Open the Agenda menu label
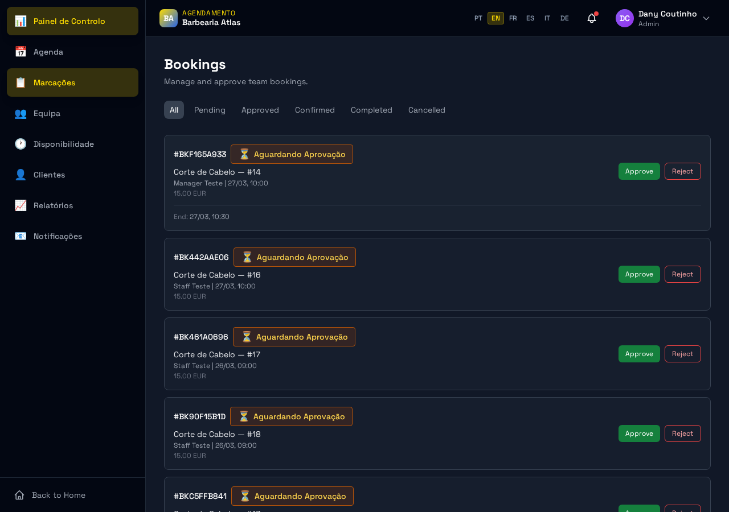The image size is (729, 512). click(x=48, y=52)
